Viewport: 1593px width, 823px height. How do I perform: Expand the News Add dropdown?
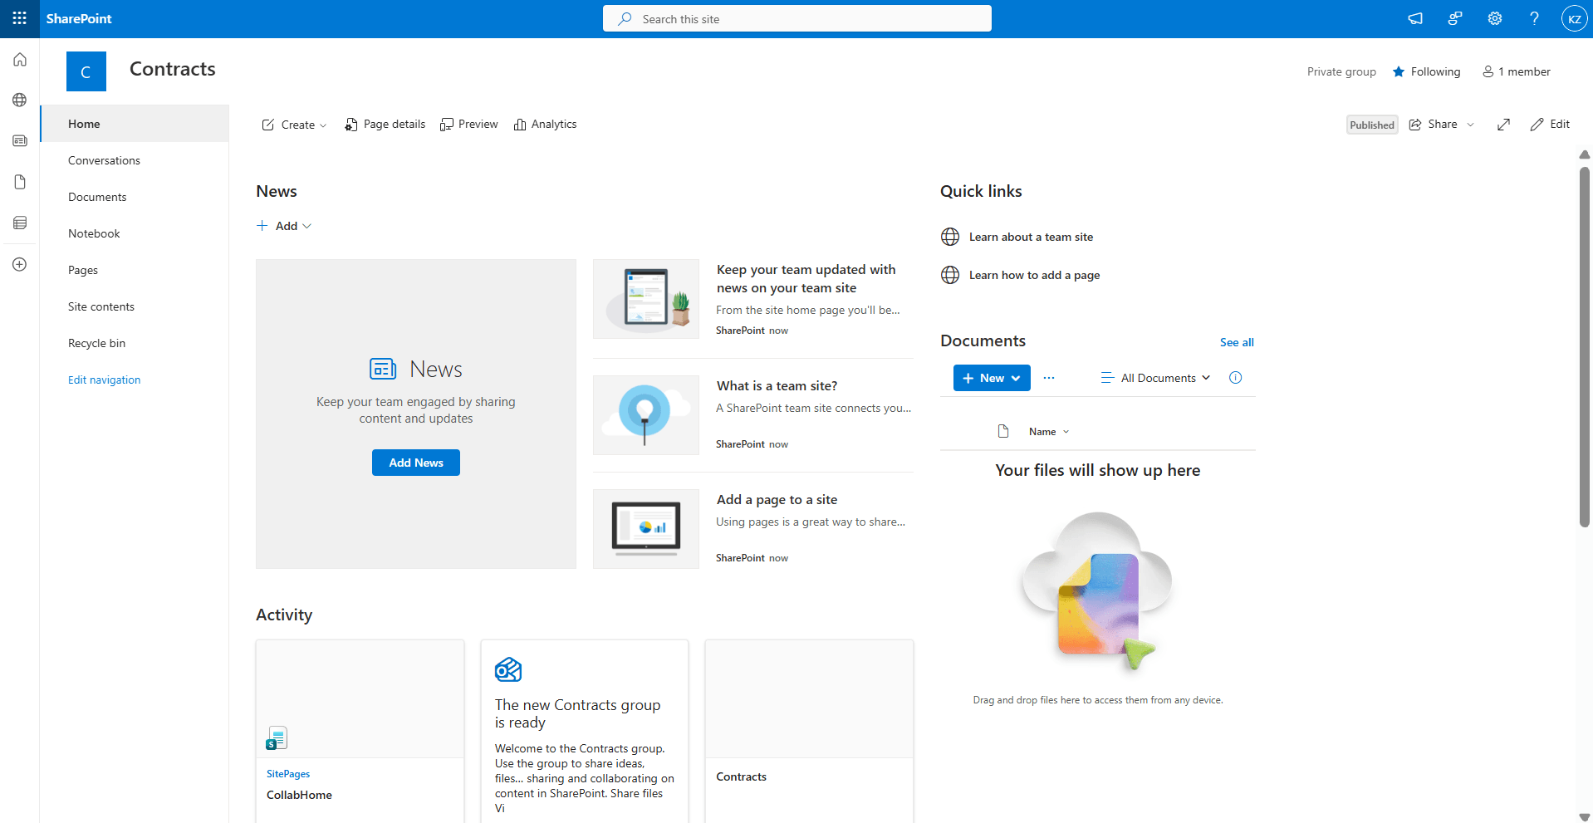pyautogui.click(x=284, y=226)
